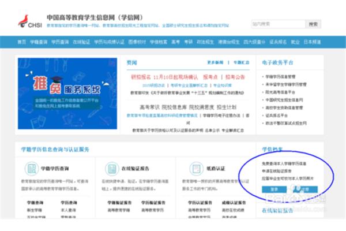Click the 院校满意度 heading link
Screen dimensions: 346x231
coord(201,107)
